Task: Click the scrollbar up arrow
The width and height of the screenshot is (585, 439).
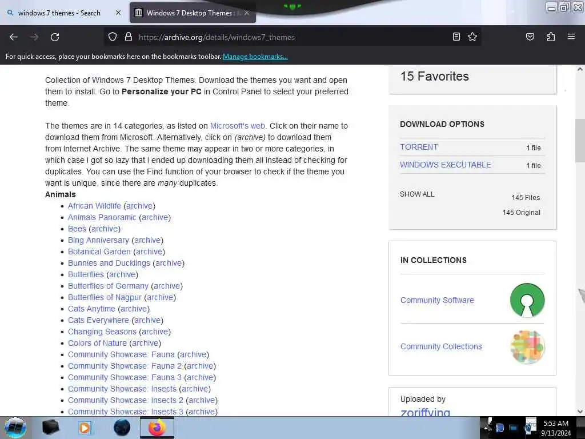Action: click(580, 69)
